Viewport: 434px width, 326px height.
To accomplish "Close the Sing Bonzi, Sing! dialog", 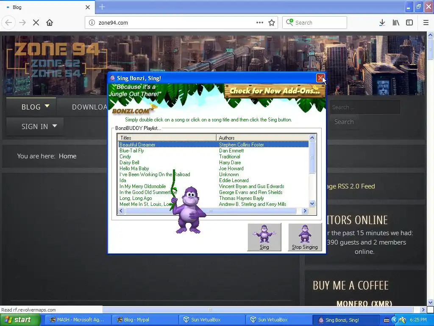I will click(x=320, y=78).
